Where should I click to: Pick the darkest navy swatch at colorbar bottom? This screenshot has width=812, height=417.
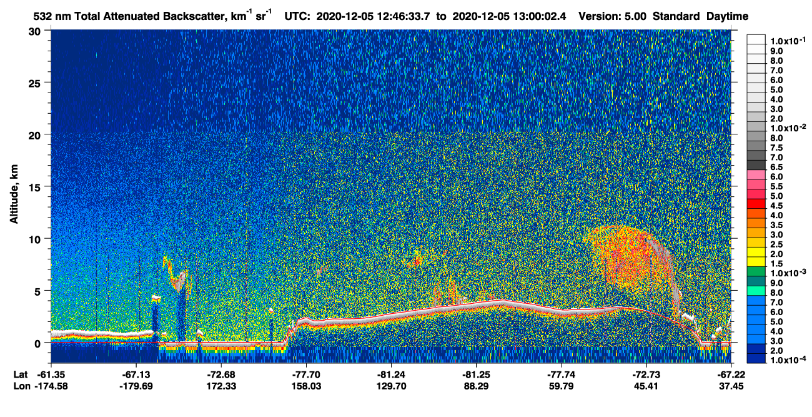756,359
